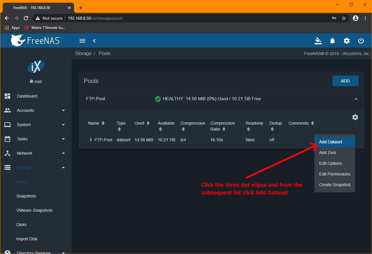Click the System laptop icon

[x=7, y=125]
